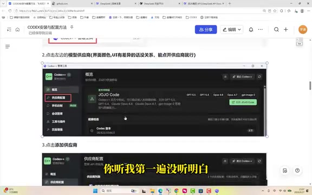This screenshot has width=312, height=195.
Task: Select the Codex++ 概览 screenshot image
Action: point(154,100)
